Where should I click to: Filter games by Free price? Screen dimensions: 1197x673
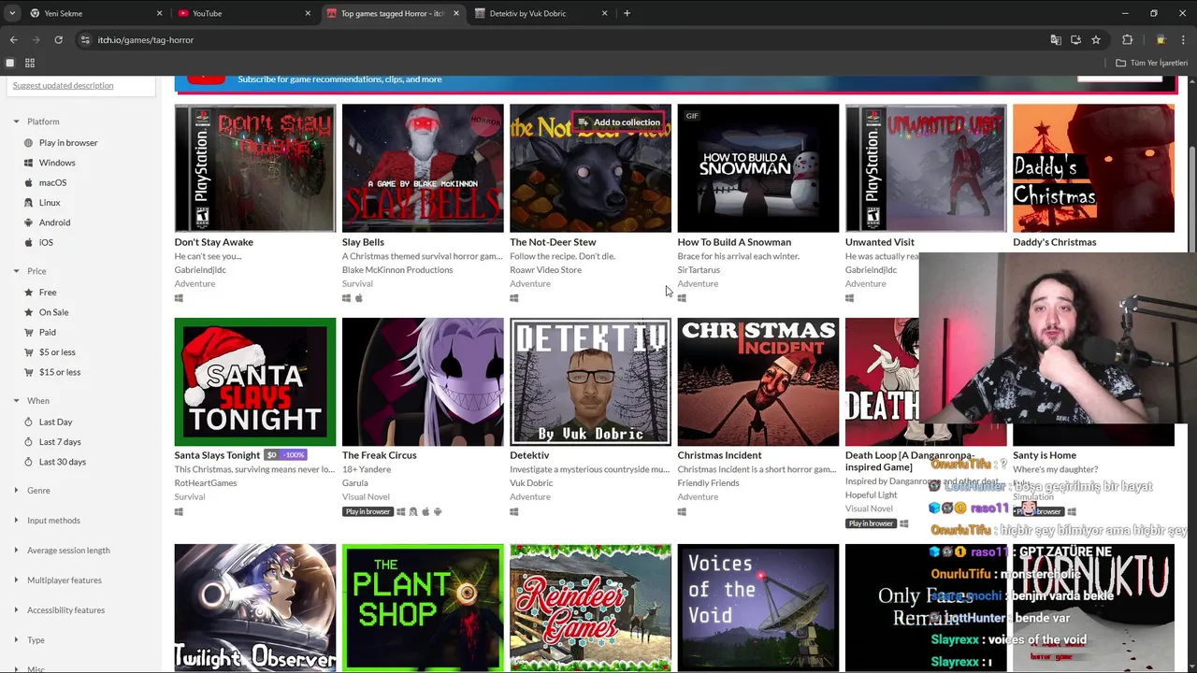tap(47, 293)
